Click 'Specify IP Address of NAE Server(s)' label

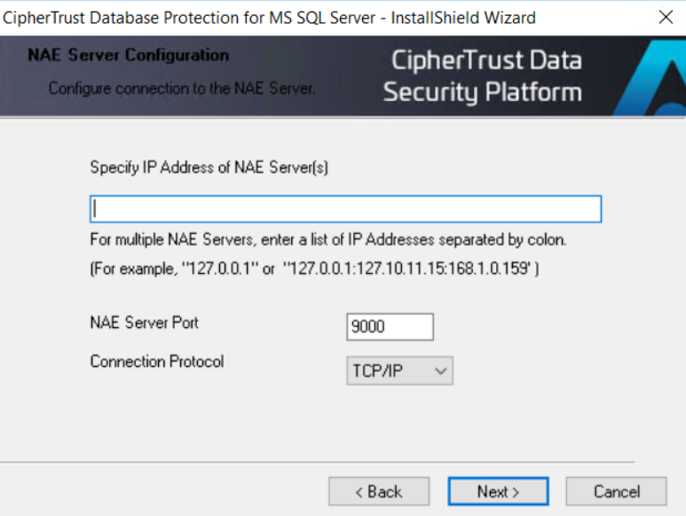coord(209,168)
